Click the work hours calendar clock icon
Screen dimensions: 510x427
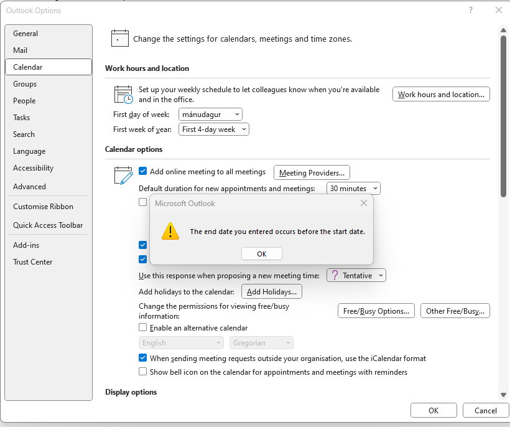click(x=123, y=95)
